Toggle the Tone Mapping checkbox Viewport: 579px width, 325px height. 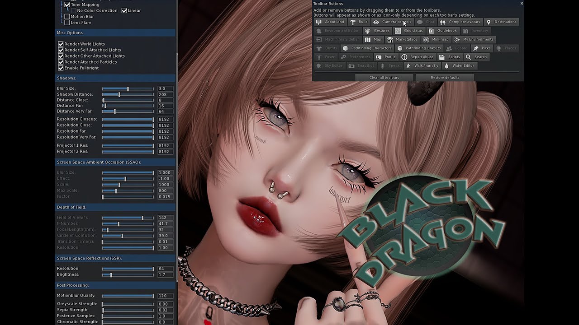(67, 5)
